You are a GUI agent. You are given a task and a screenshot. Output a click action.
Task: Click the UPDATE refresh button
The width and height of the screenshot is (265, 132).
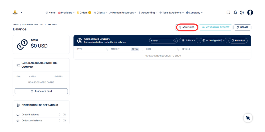pyautogui.click(x=242, y=27)
